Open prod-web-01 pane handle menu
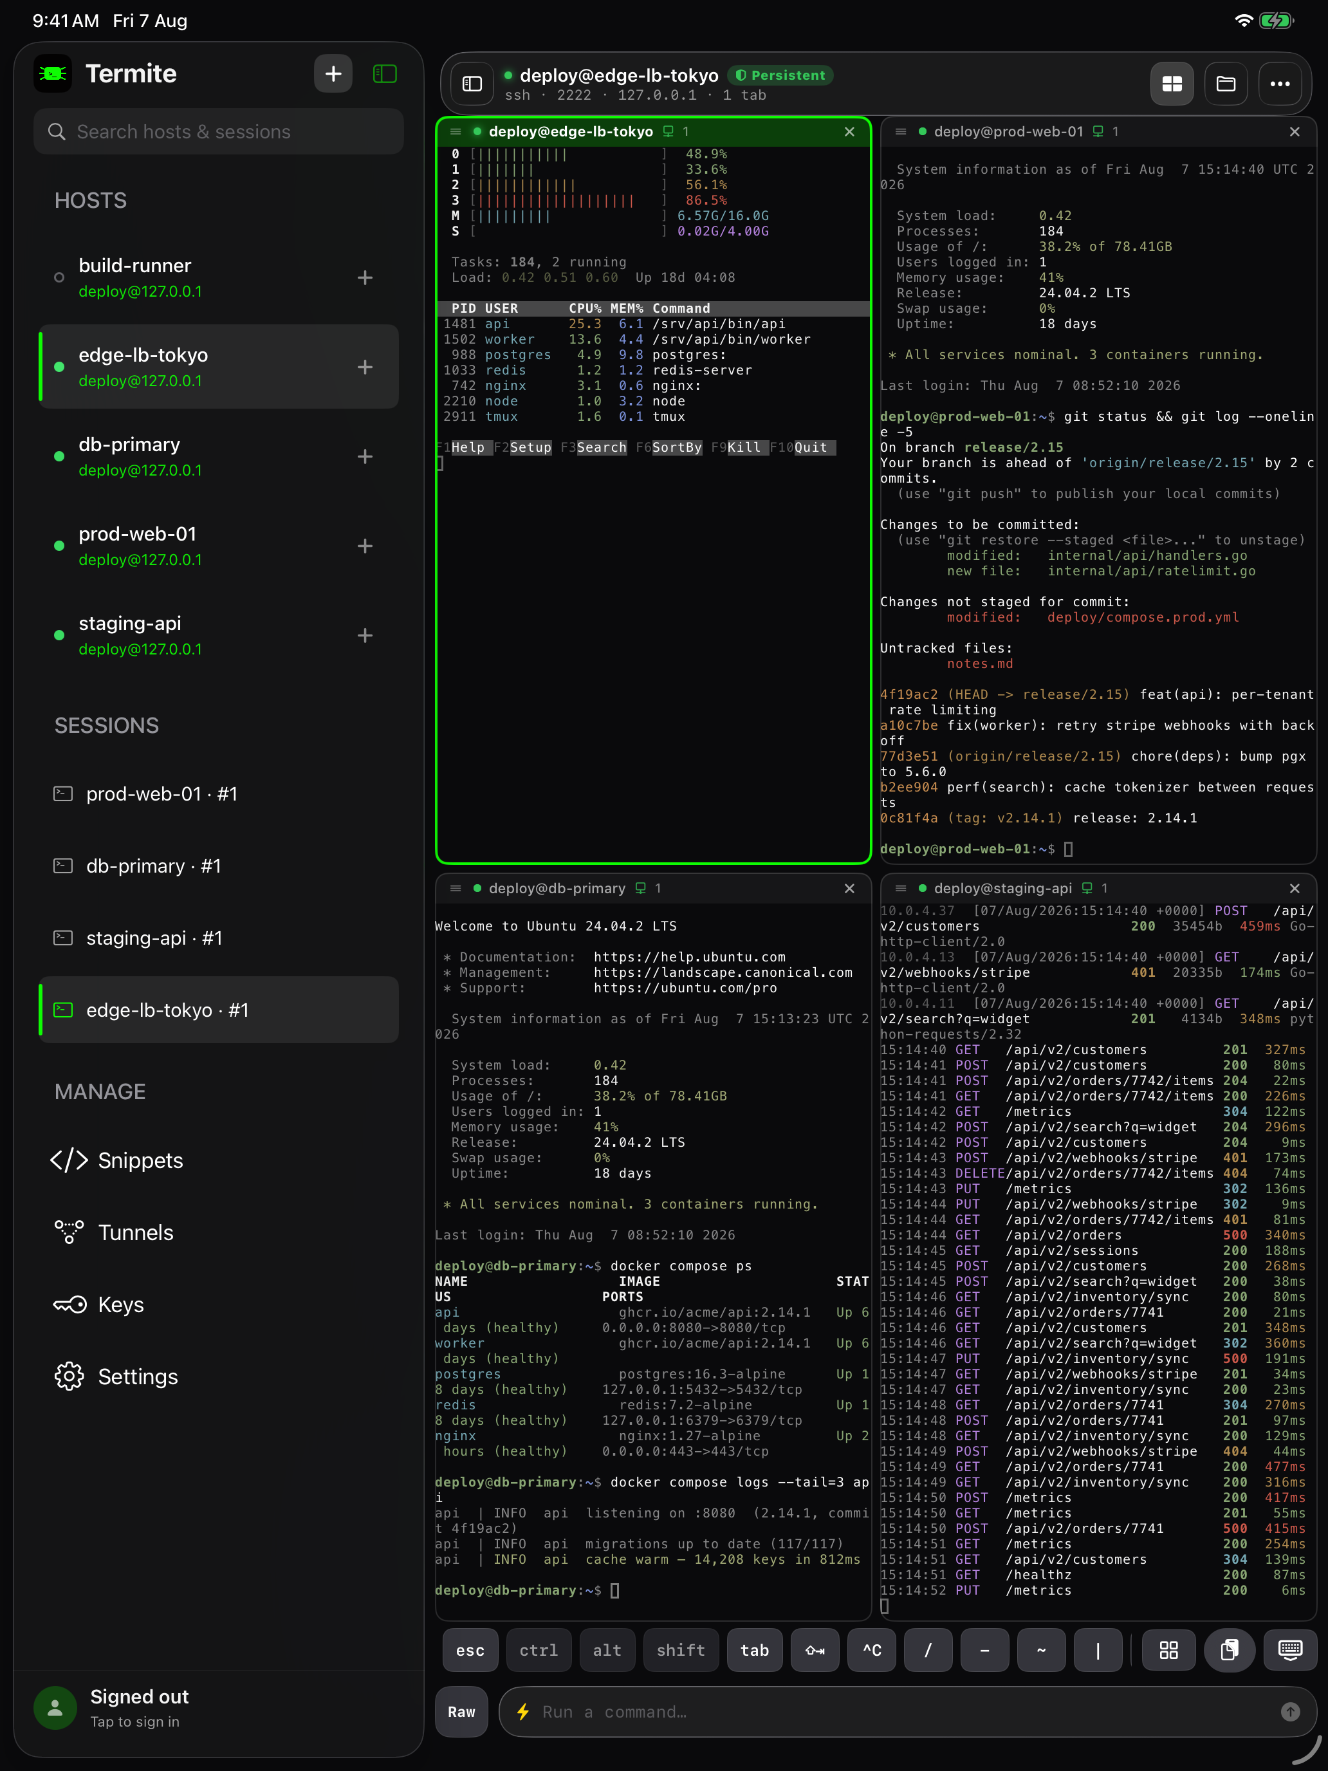The image size is (1328, 1771). pos(901,131)
